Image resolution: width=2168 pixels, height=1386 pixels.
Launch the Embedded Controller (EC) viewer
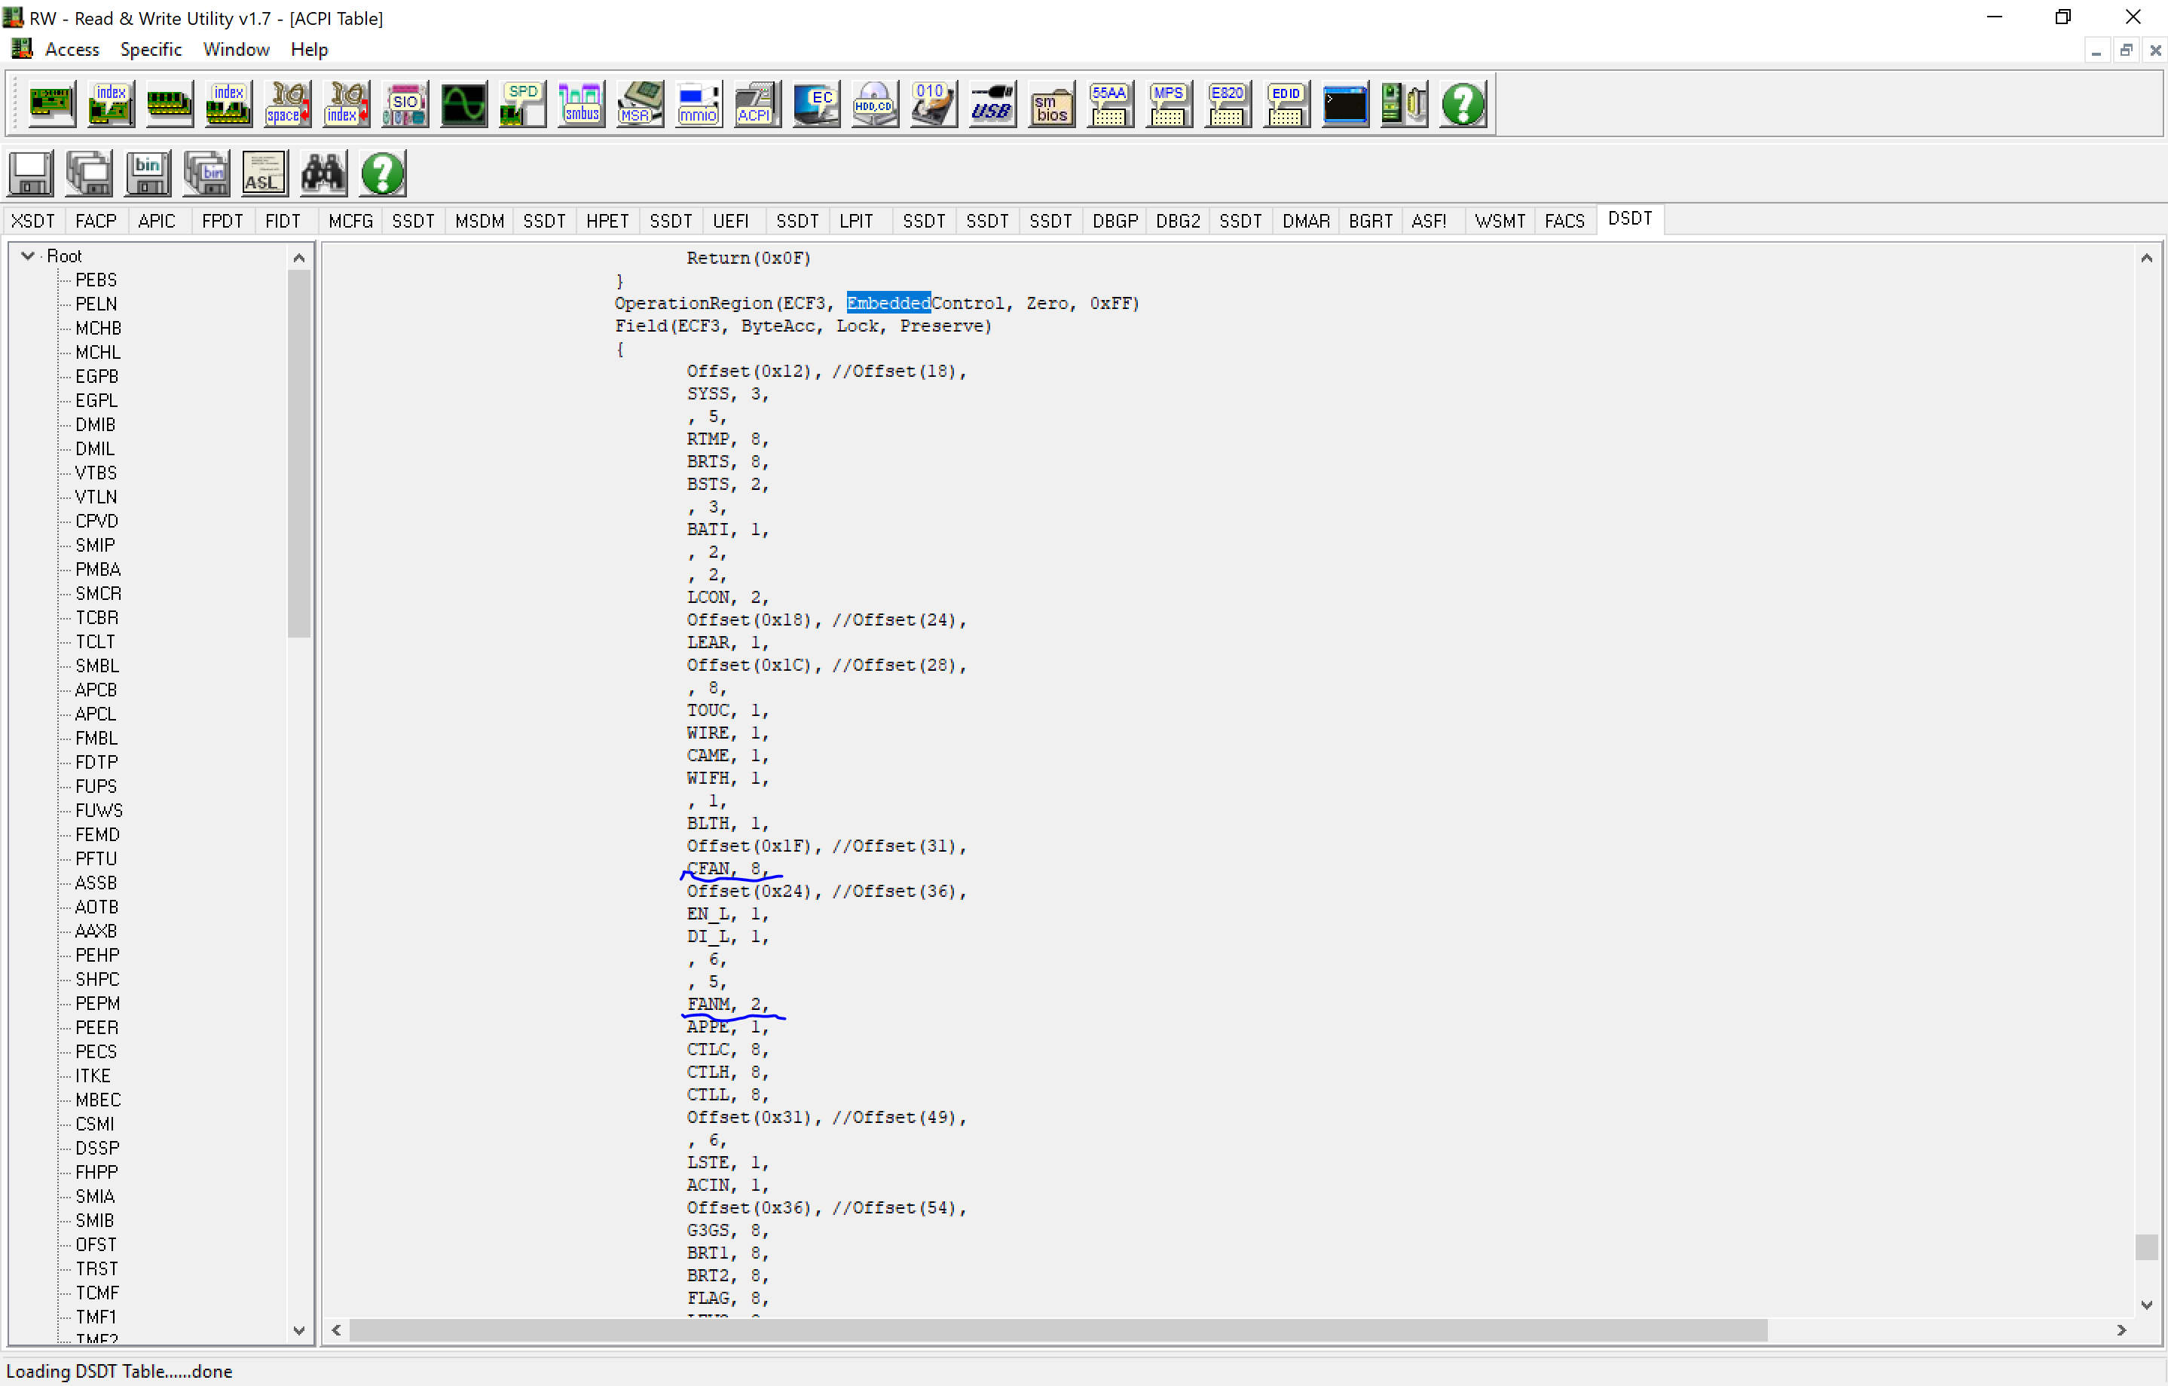[x=815, y=103]
